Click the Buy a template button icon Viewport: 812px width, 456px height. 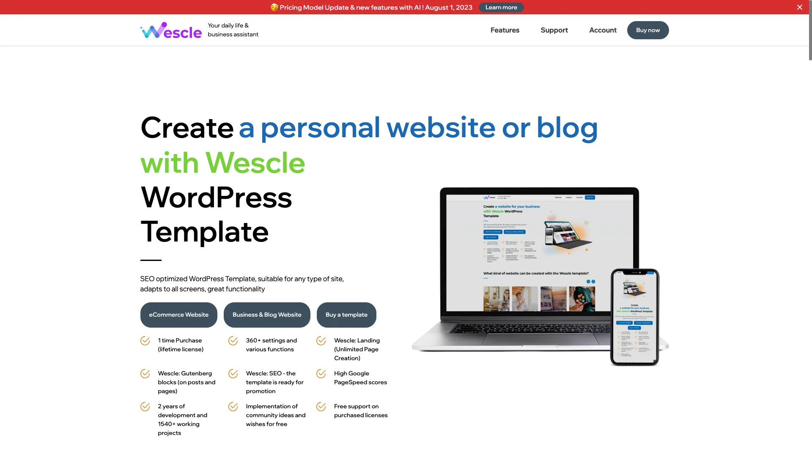click(x=346, y=315)
